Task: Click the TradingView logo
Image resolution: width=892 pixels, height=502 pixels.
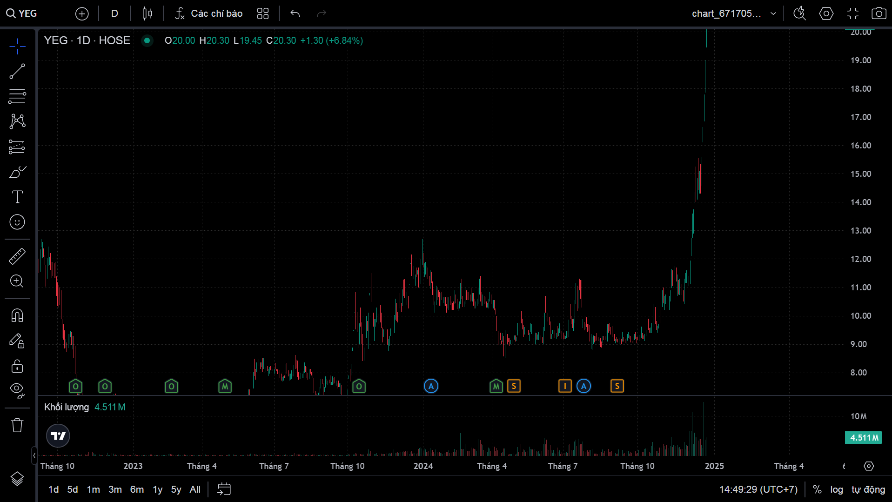Action: pyautogui.click(x=58, y=436)
